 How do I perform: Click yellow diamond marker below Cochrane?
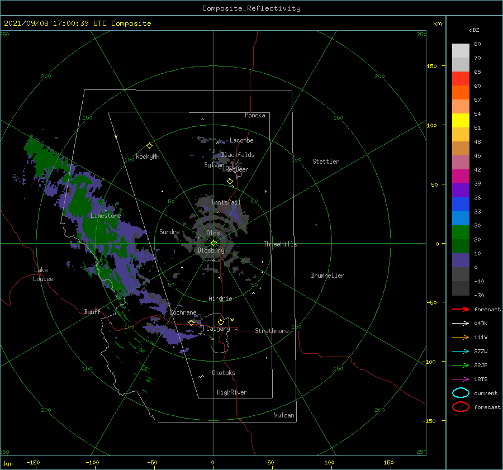191,322
